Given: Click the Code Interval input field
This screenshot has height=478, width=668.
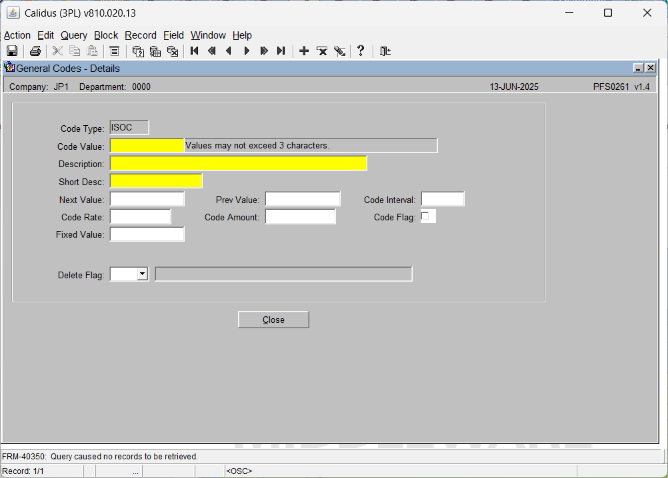Looking at the screenshot, I should (443, 199).
